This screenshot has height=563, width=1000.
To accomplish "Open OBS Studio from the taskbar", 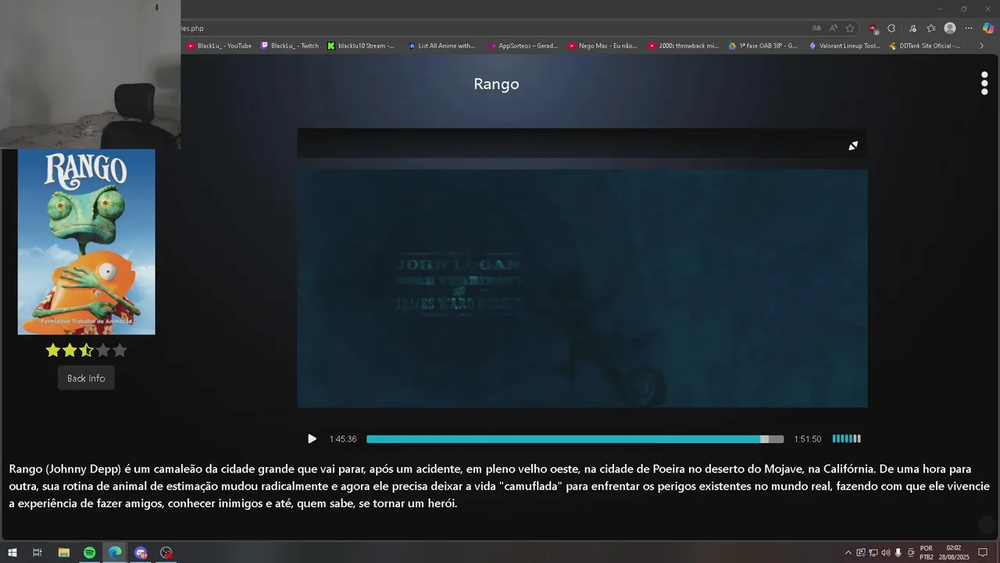I will (x=166, y=553).
